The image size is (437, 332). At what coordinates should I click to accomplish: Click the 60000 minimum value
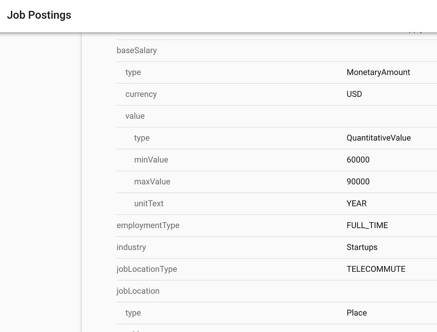point(358,160)
